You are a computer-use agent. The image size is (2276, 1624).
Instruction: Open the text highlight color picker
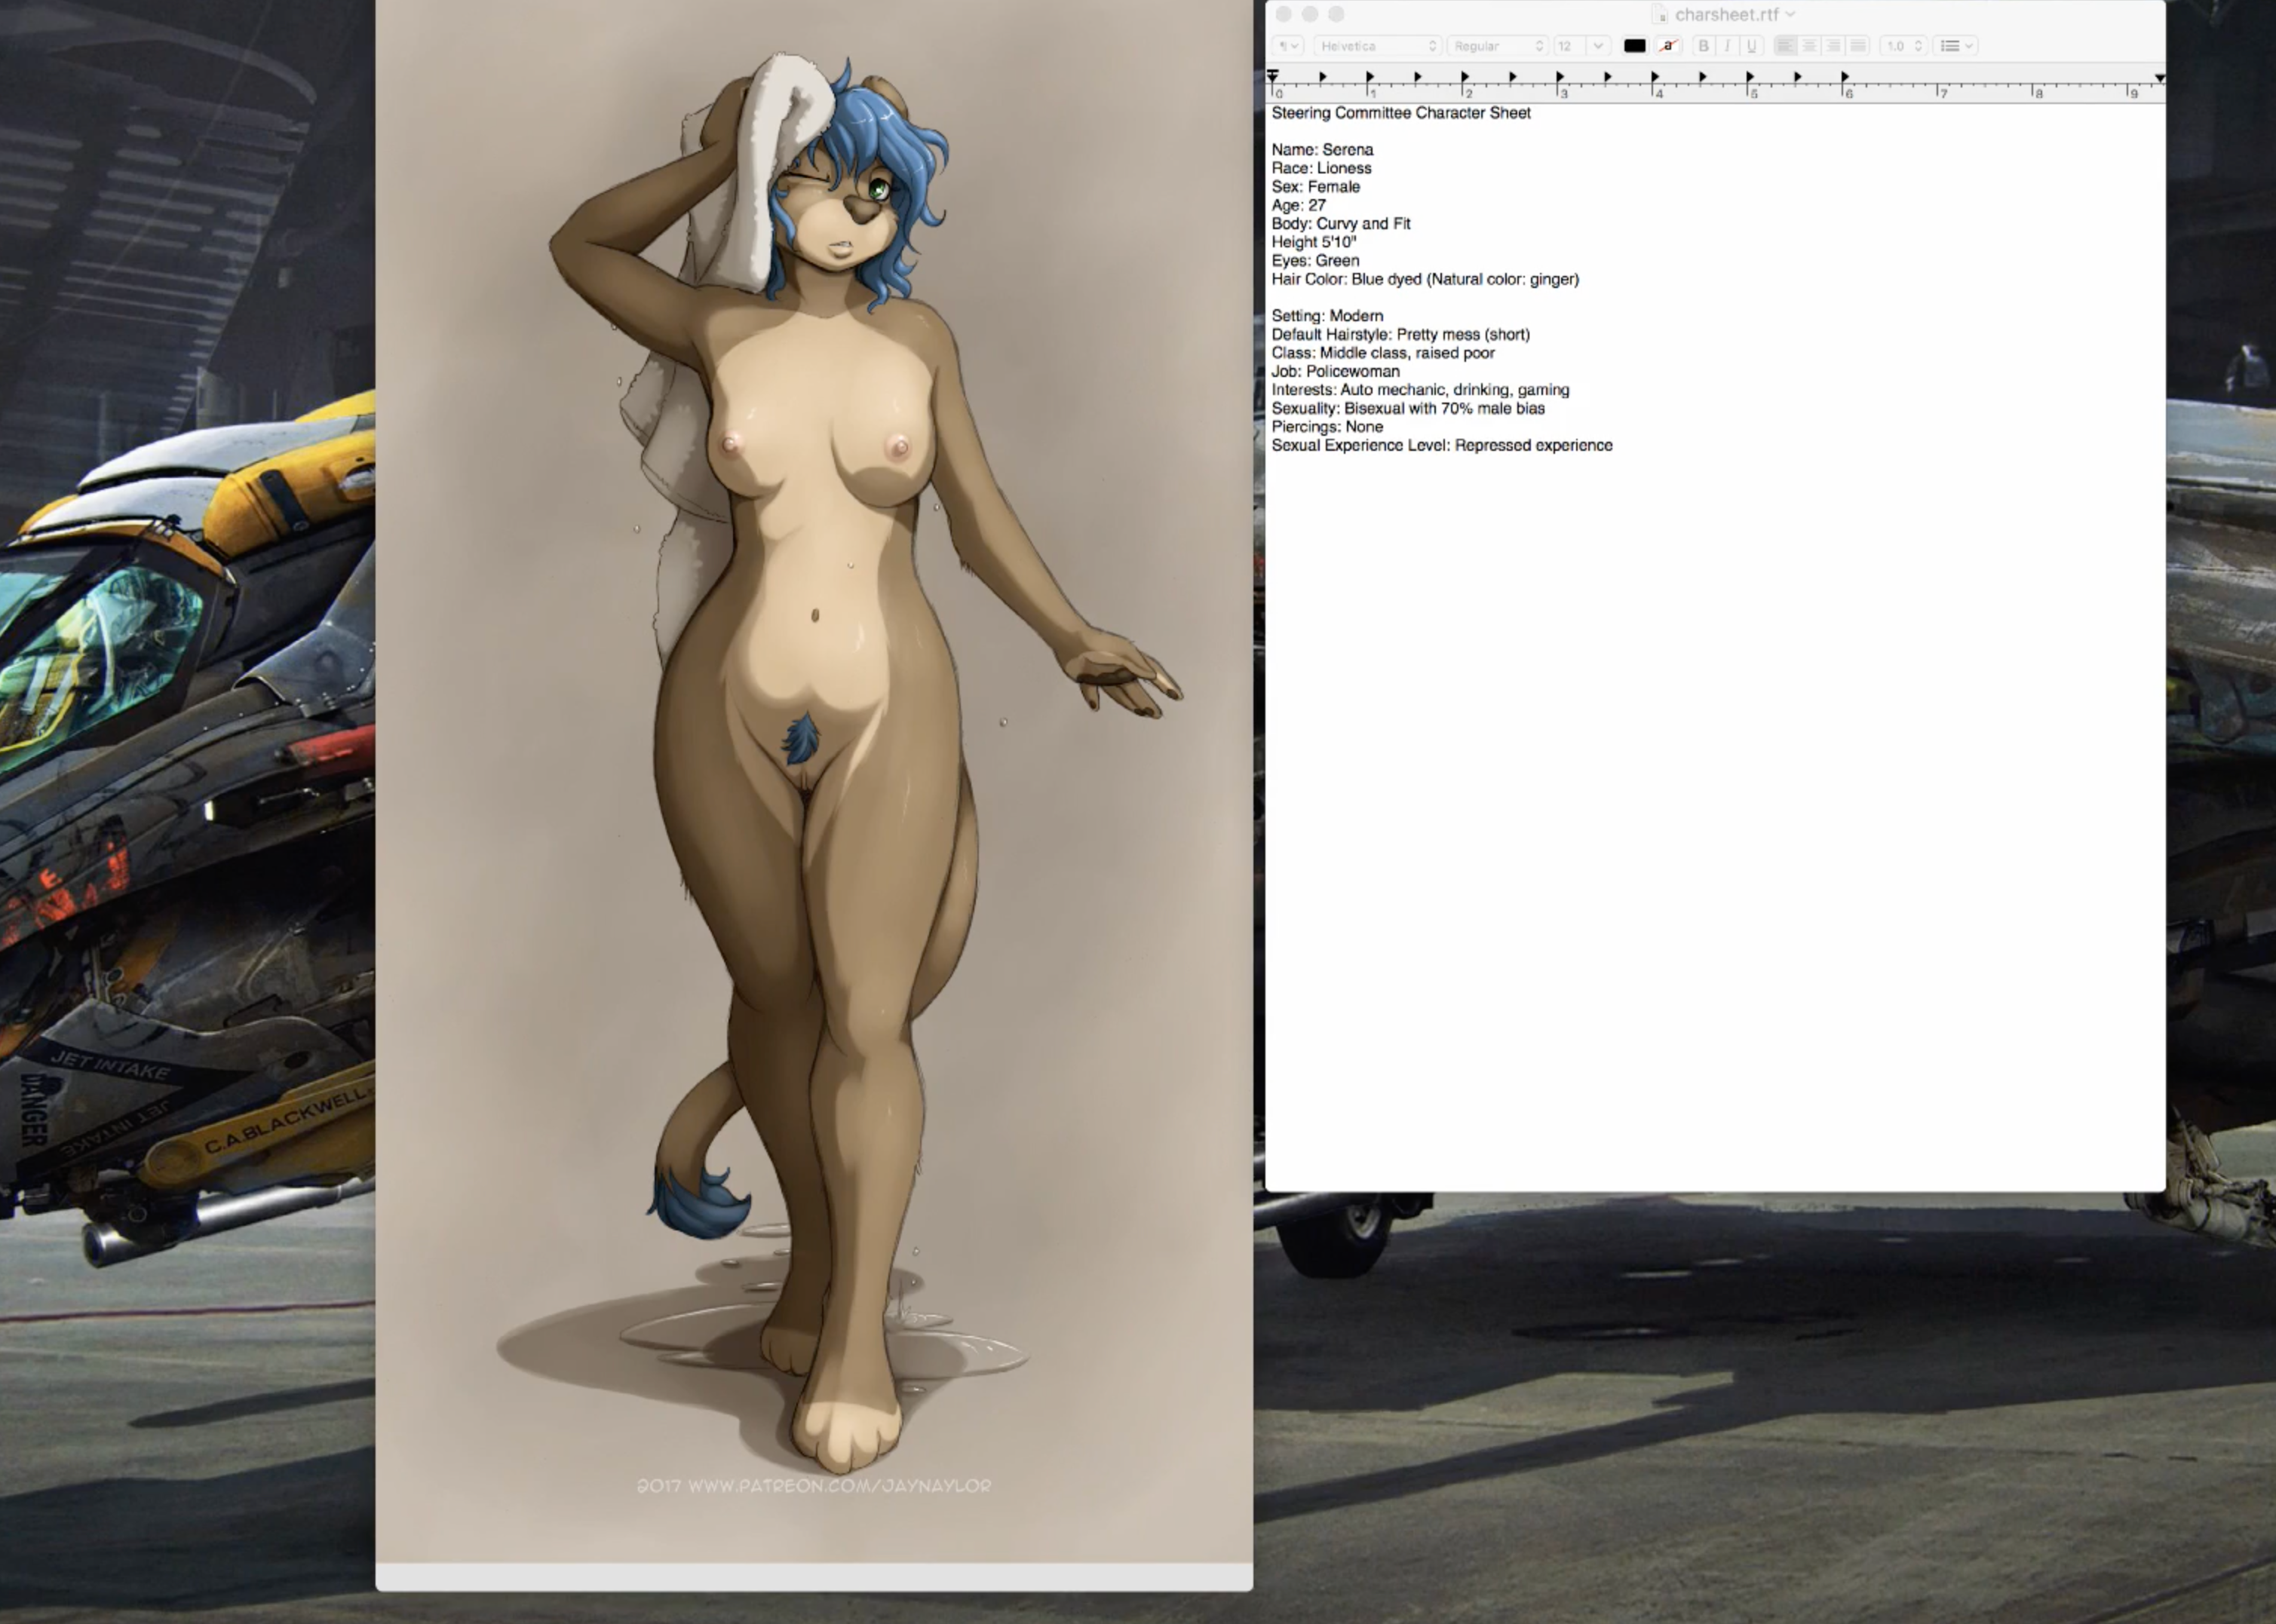point(1668,46)
